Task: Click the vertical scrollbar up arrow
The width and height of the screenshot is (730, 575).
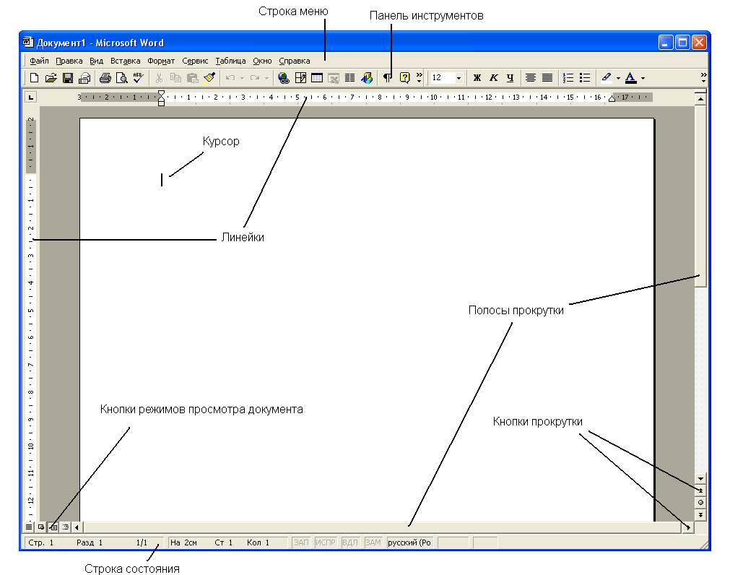Action: tap(700, 99)
